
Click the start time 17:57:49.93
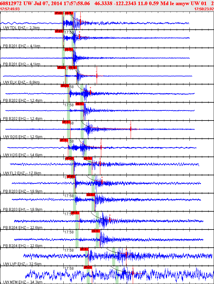coord(10,9)
